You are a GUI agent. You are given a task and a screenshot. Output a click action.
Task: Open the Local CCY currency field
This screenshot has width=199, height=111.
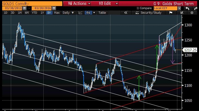pos(165,8)
